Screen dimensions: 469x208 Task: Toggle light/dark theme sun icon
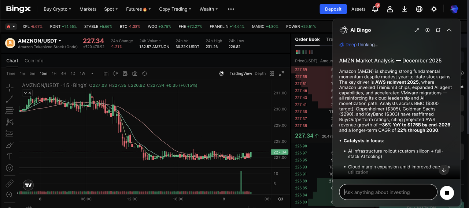tap(434, 9)
